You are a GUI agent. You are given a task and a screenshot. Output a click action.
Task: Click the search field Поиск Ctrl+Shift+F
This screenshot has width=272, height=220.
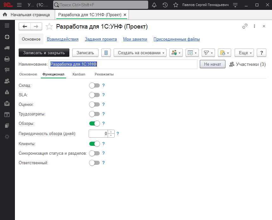pyautogui.click(x=101, y=5)
